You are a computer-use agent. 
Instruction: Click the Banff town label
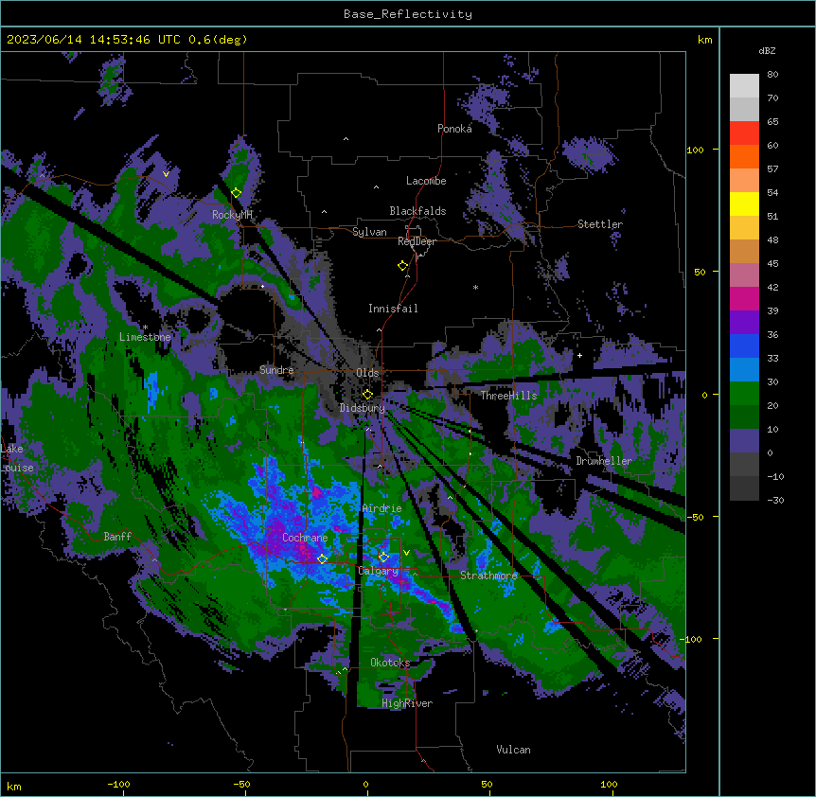(x=117, y=537)
